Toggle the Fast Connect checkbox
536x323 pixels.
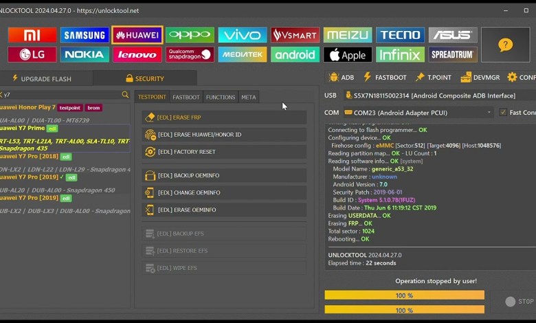[x=503, y=112]
